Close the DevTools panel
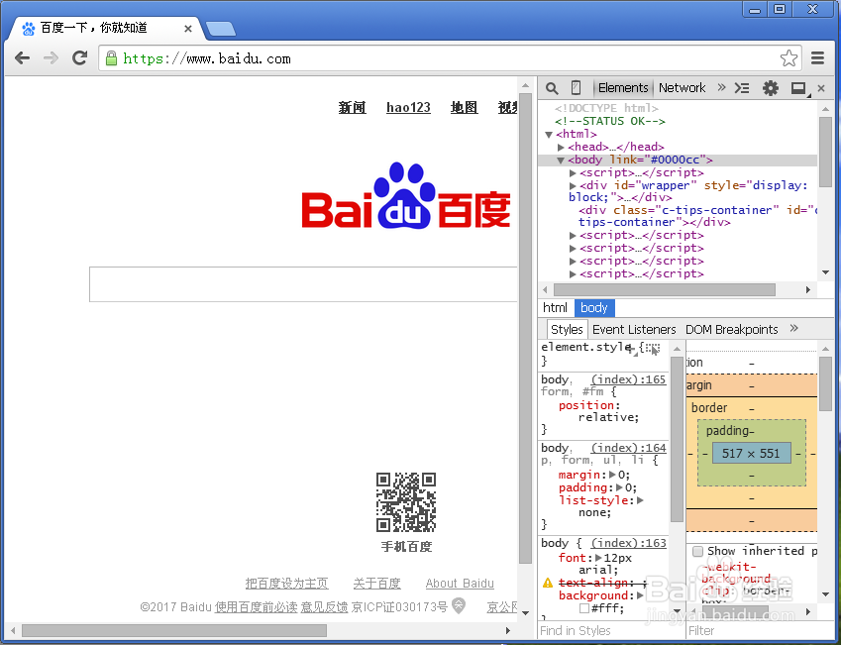 click(x=821, y=88)
